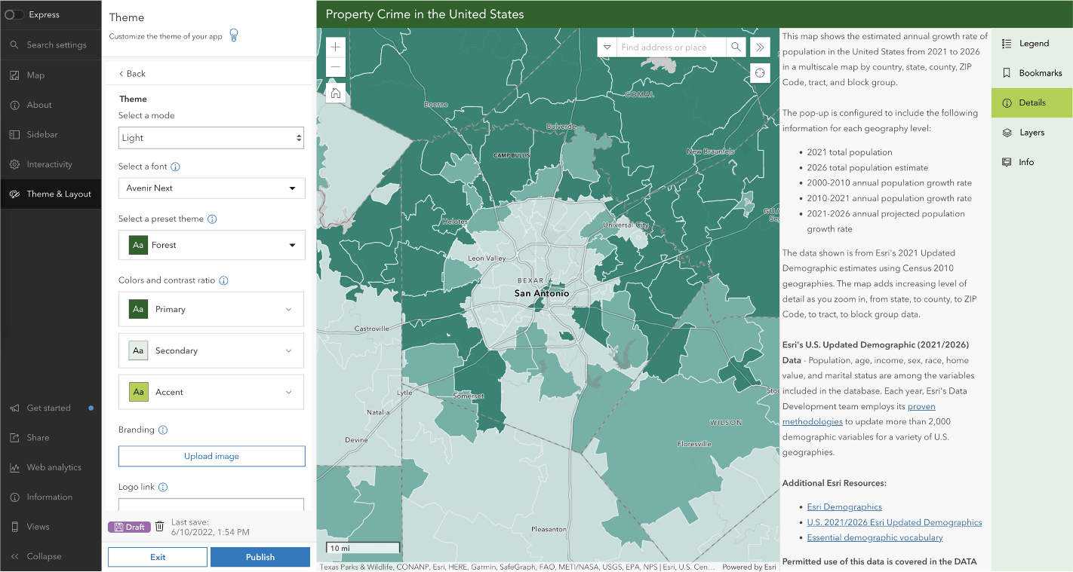Open the Get started megaphone icon
The width and height of the screenshot is (1073, 572).
14,408
